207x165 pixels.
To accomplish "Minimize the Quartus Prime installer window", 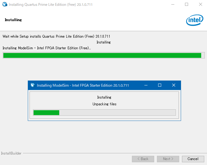I will coord(172,5).
